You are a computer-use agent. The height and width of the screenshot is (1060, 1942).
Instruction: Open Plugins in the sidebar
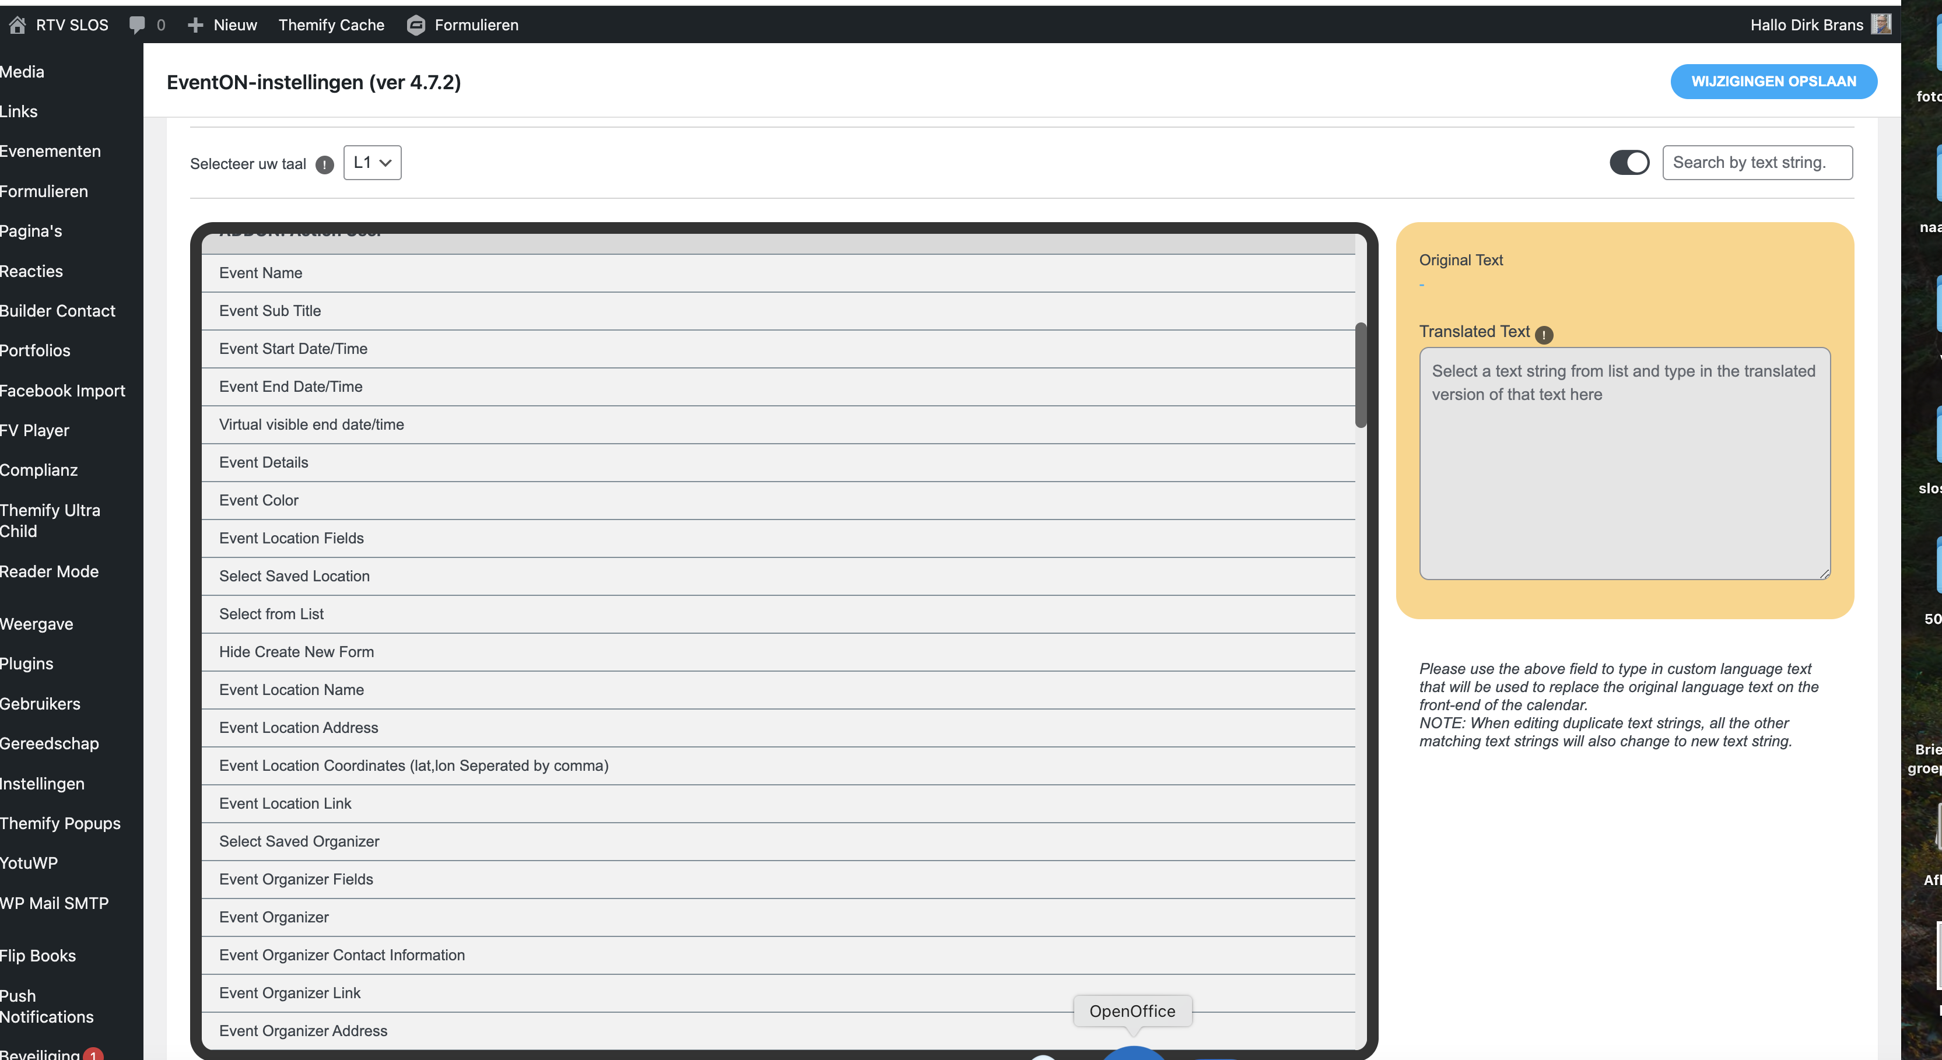27,664
